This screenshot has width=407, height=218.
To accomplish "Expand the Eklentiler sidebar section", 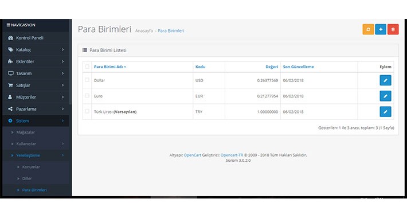I will [36, 61].
